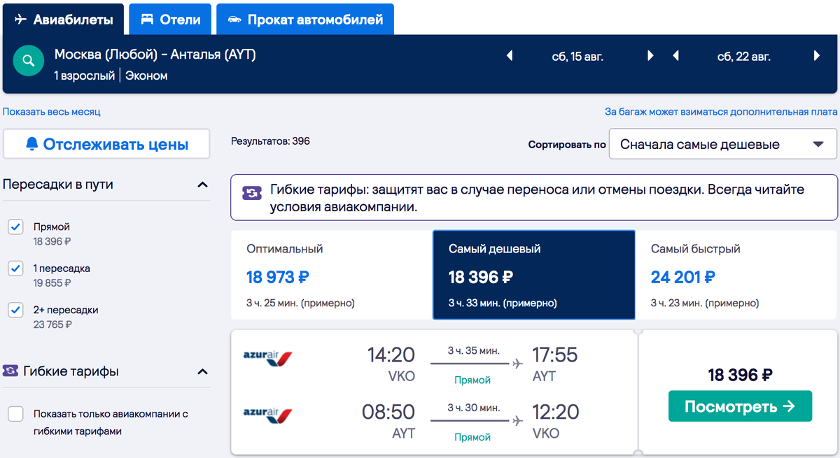840x458 pixels.
Task: Collapse the Гибкие тарифы filter section
Action: 202,371
